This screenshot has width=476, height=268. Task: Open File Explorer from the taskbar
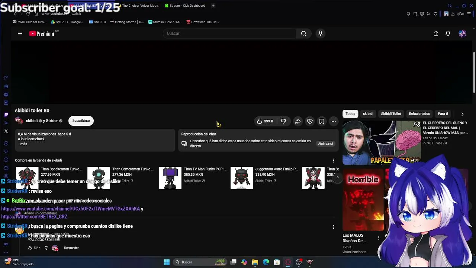tap(255, 262)
